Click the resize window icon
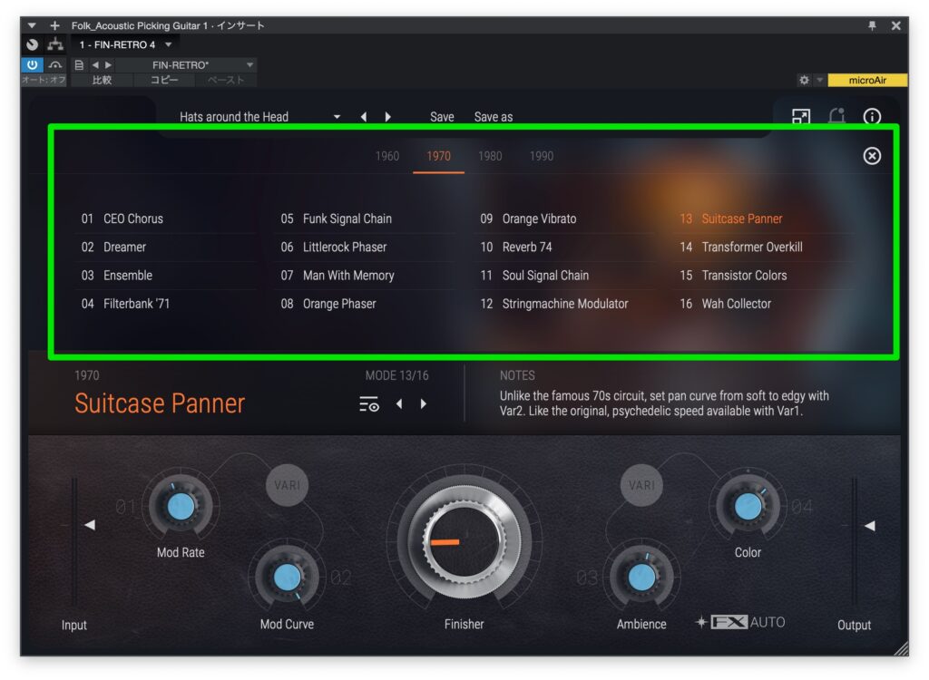The image size is (929, 680). [800, 117]
